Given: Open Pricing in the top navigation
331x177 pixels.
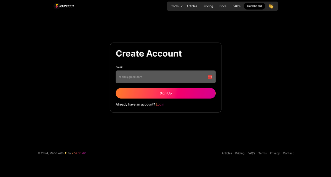Looking at the screenshot, I should (x=208, y=6).
